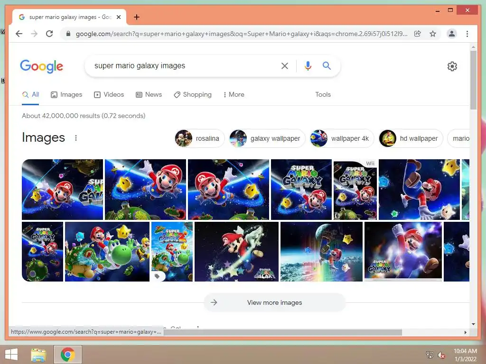Expand the More search categories
The height and width of the screenshot is (364, 486).
[234, 95]
